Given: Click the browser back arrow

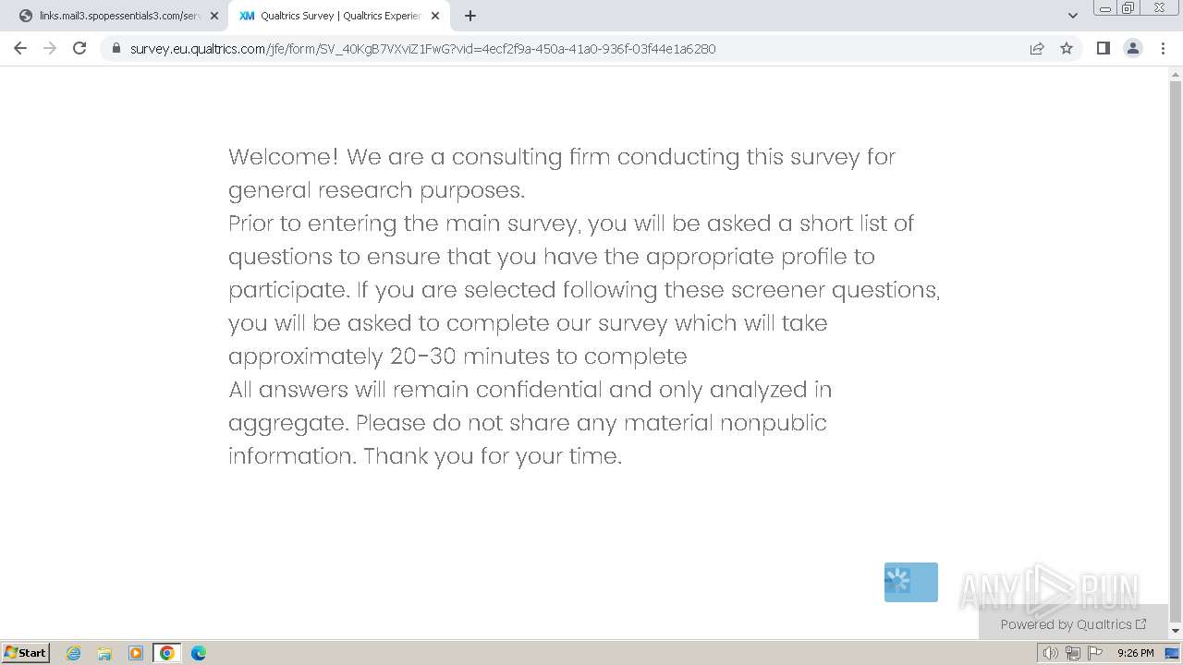Looking at the screenshot, I should [20, 48].
